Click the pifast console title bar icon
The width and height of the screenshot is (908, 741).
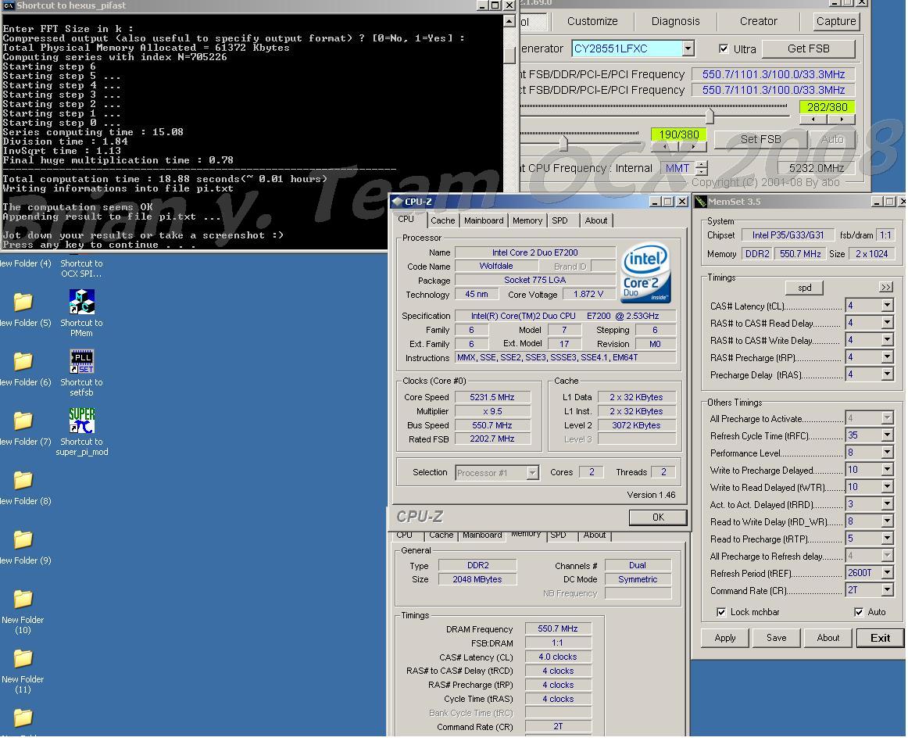click(x=8, y=5)
